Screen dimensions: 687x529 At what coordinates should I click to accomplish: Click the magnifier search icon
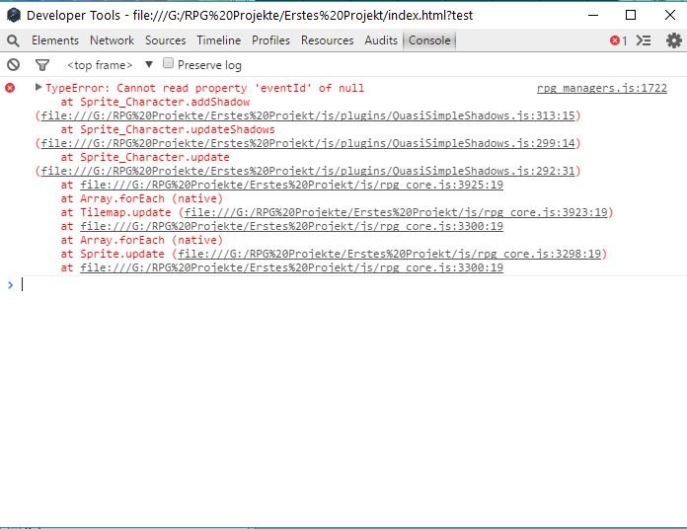(13, 40)
